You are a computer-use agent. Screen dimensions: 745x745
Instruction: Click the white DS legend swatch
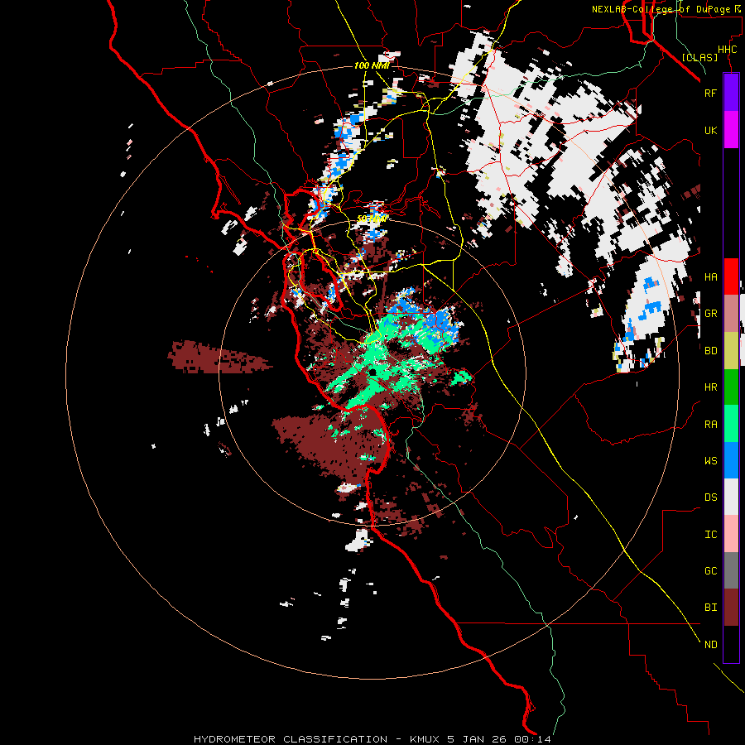pos(731,497)
